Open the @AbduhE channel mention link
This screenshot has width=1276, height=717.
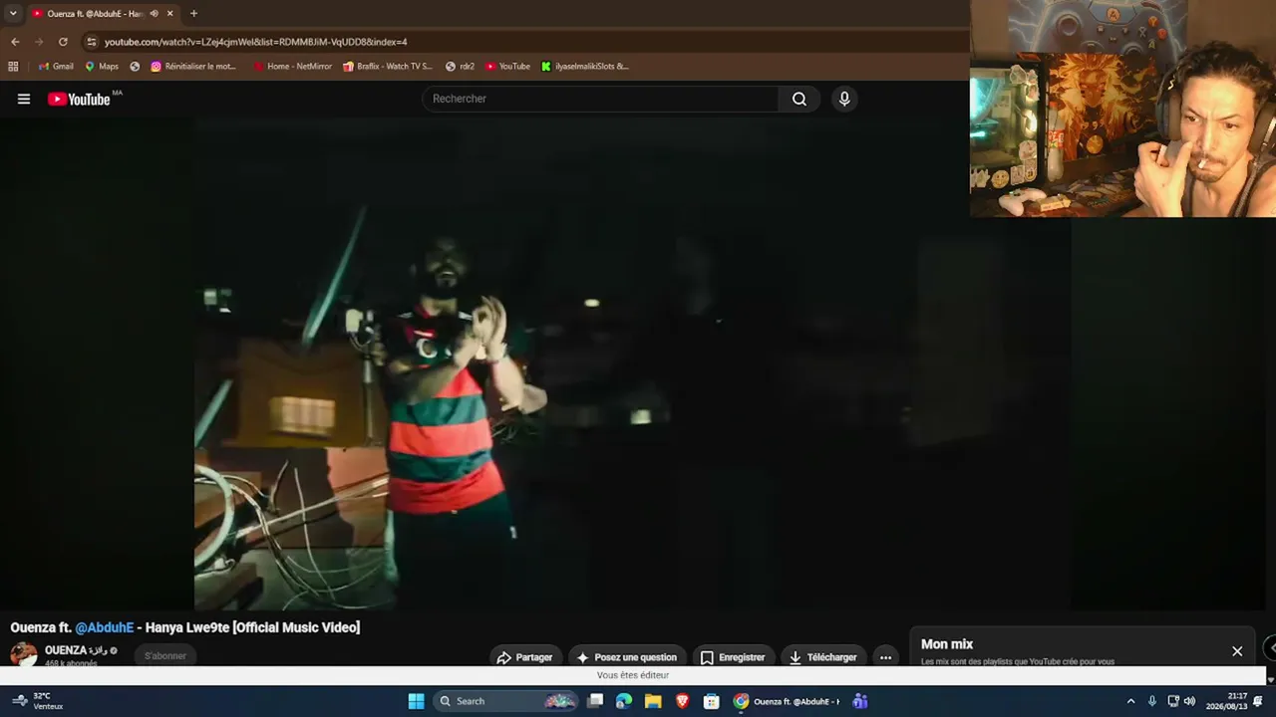tap(105, 627)
